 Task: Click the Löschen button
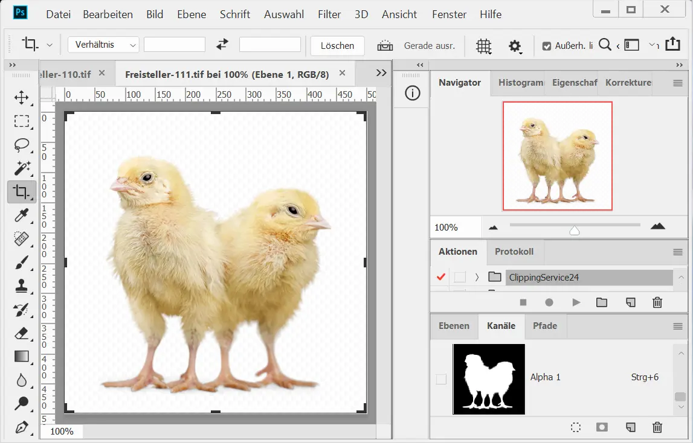pos(337,46)
